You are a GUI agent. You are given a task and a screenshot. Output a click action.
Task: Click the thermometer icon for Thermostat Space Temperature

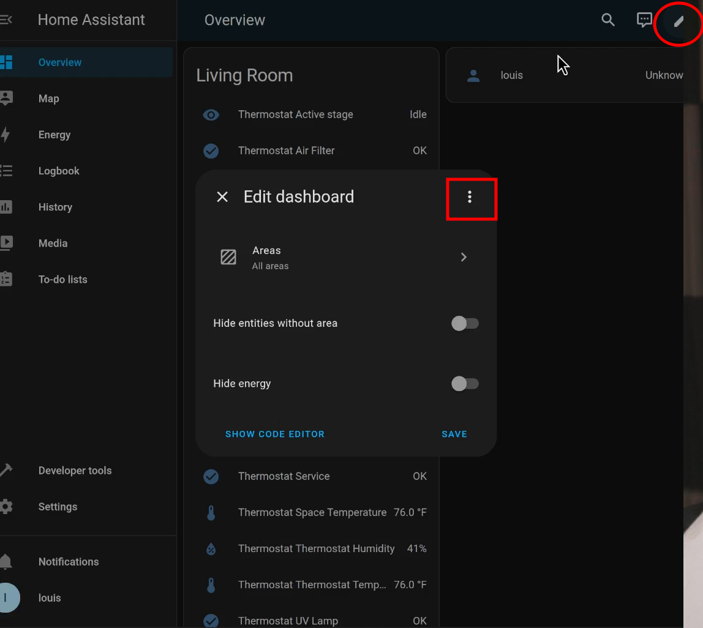click(x=211, y=513)
